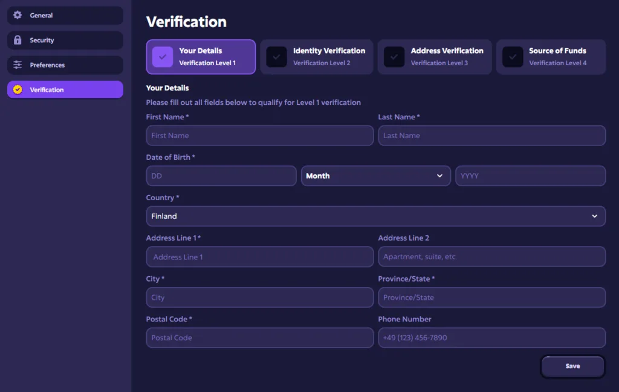Select the Postal Code field

point(259,338)
